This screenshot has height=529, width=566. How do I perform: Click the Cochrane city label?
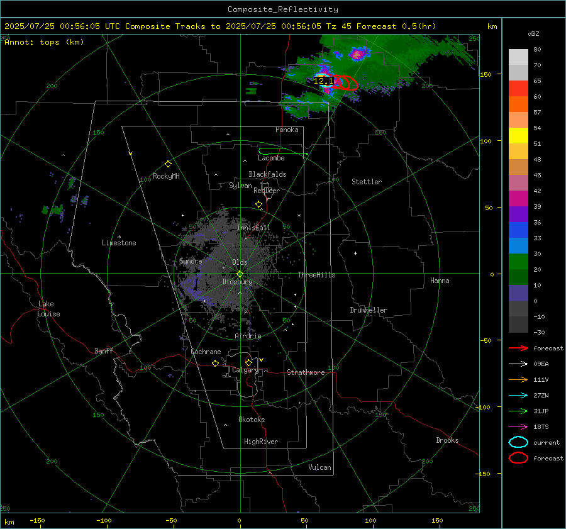pos(206,352)
